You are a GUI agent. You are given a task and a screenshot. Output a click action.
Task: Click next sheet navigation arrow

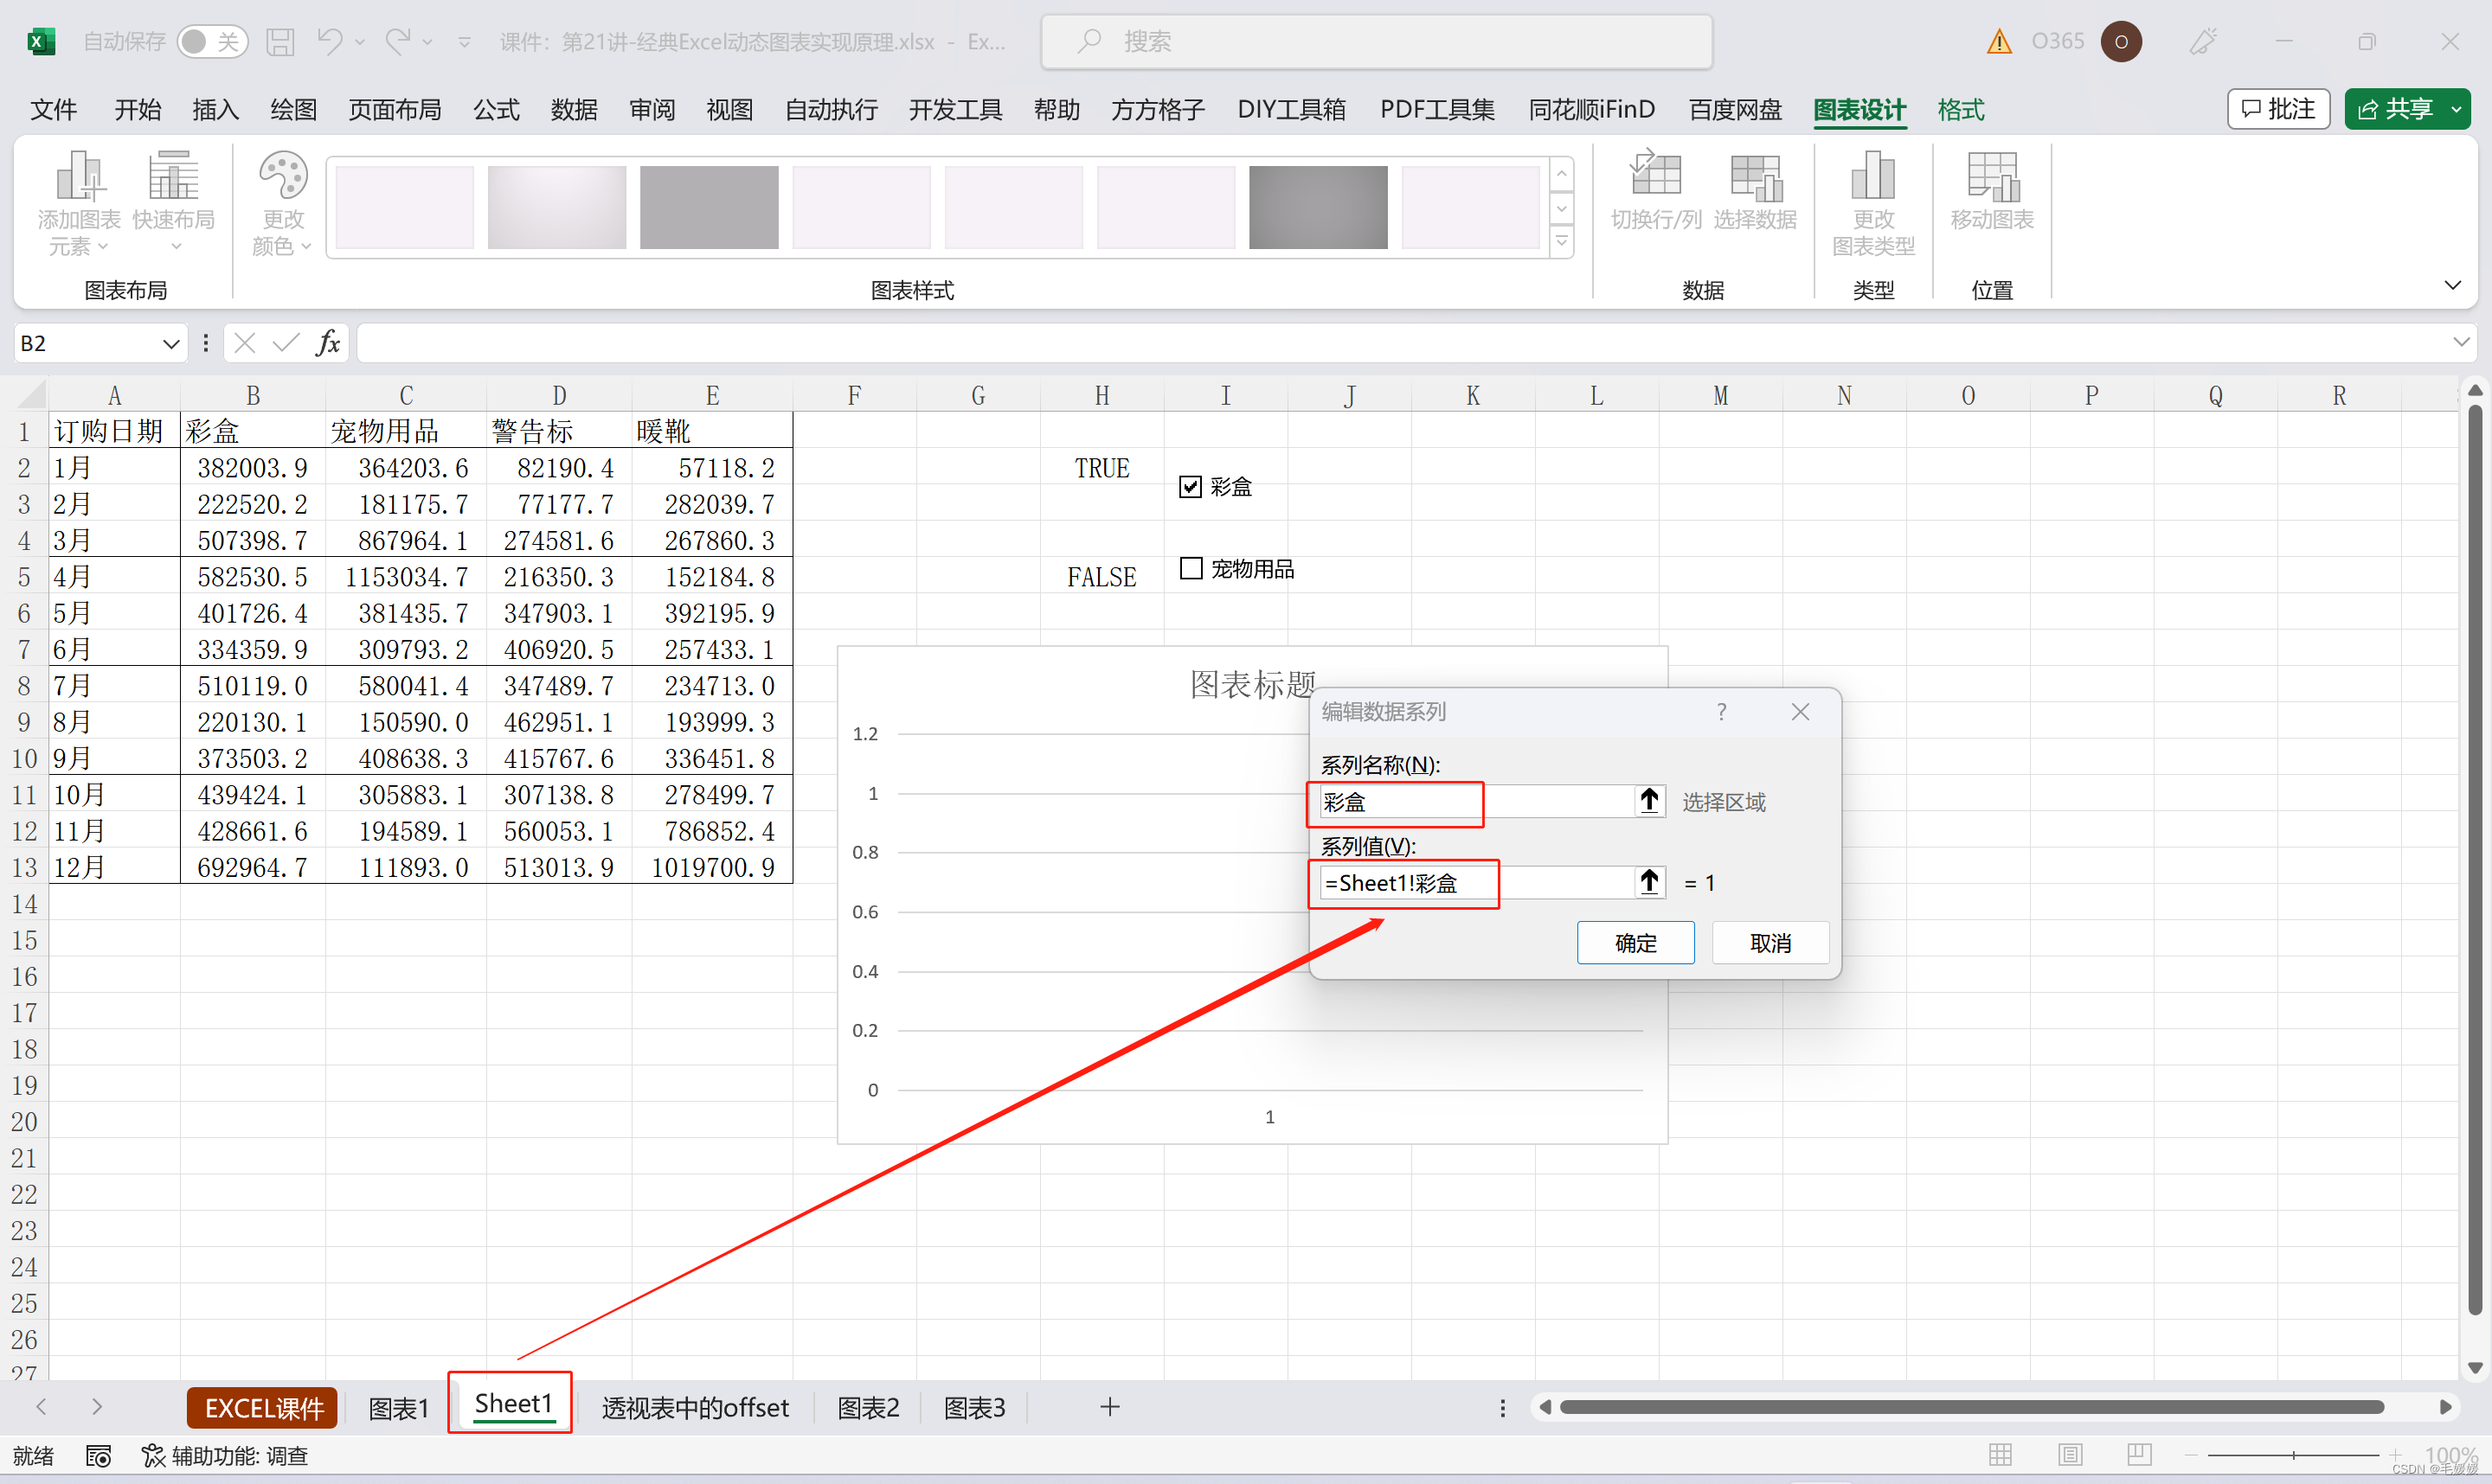(97, 1408)
